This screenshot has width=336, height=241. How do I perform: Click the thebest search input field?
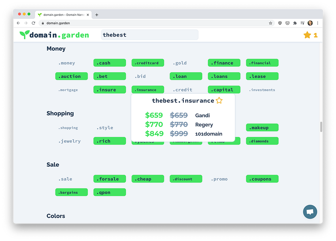[150, 35]
